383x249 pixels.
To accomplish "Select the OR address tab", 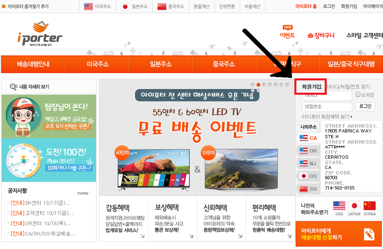I will click(309, 150).
